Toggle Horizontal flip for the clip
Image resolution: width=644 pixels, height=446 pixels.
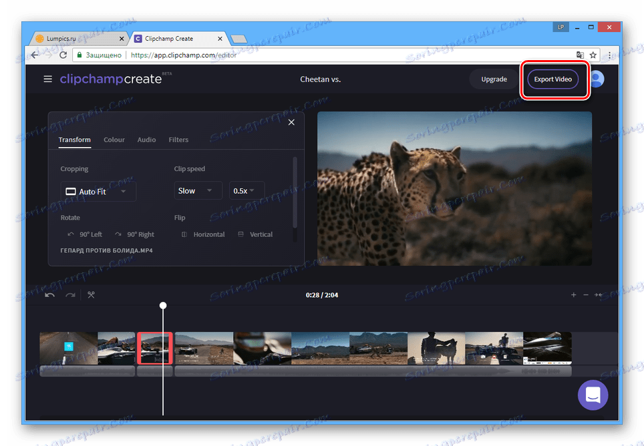tap(202, 234)
